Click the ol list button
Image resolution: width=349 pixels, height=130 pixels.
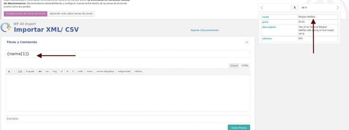point(68,71)
